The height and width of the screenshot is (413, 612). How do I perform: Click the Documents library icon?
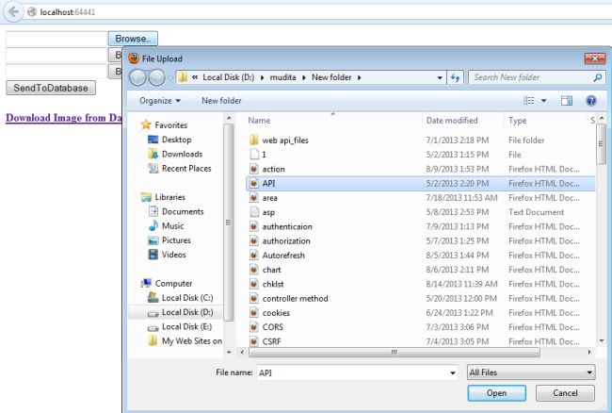[153, 211]
